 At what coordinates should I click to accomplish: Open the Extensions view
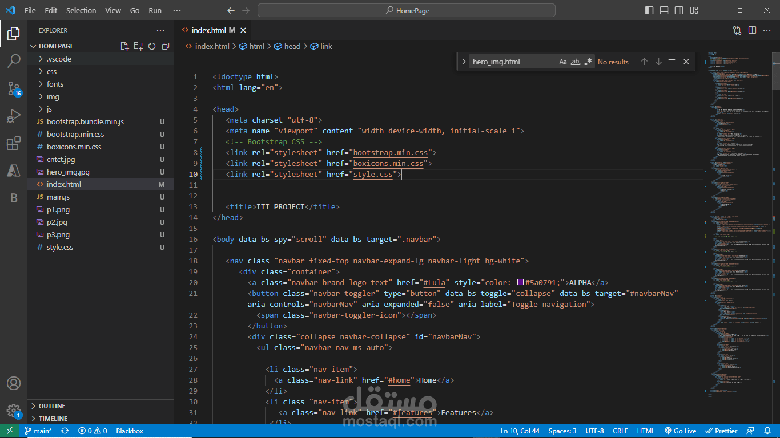point(14,144)
